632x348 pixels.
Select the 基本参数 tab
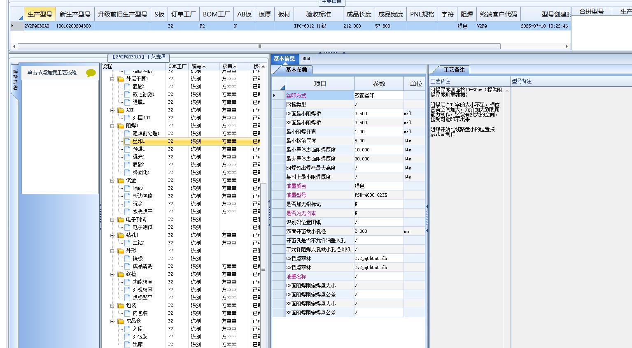point(296,70)
